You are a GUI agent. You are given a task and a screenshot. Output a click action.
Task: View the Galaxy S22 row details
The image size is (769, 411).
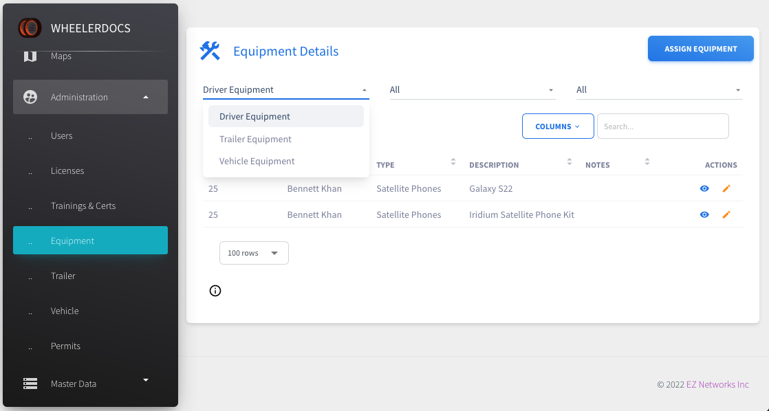coord(704,188)
